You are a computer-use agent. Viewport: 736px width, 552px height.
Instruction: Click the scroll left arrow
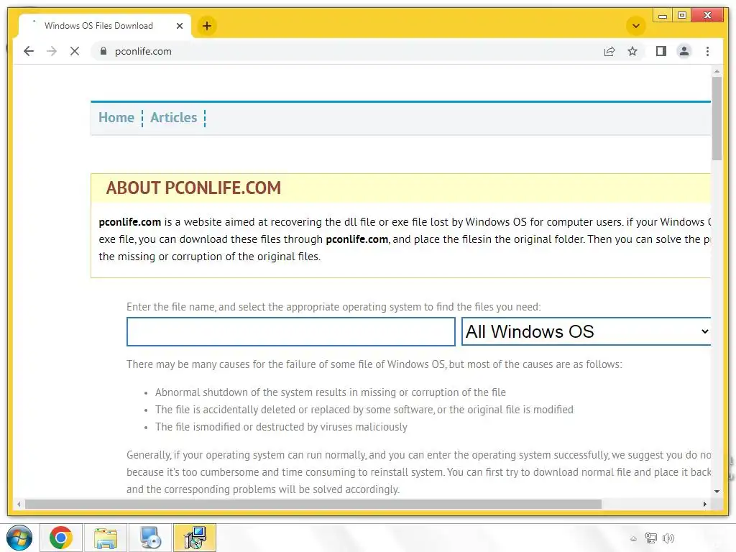tap(19, 504)
